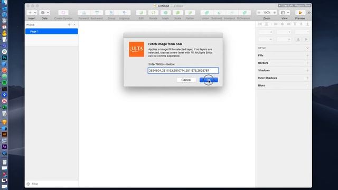Screen dimensions: 338x190
Task: Select Page 1 in the pages list
Action: [52, 32]
